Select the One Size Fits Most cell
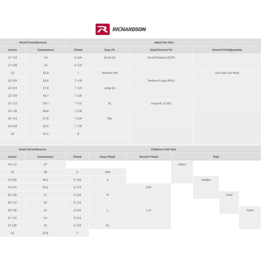This screenshot has width=261, height=261. 227,73
